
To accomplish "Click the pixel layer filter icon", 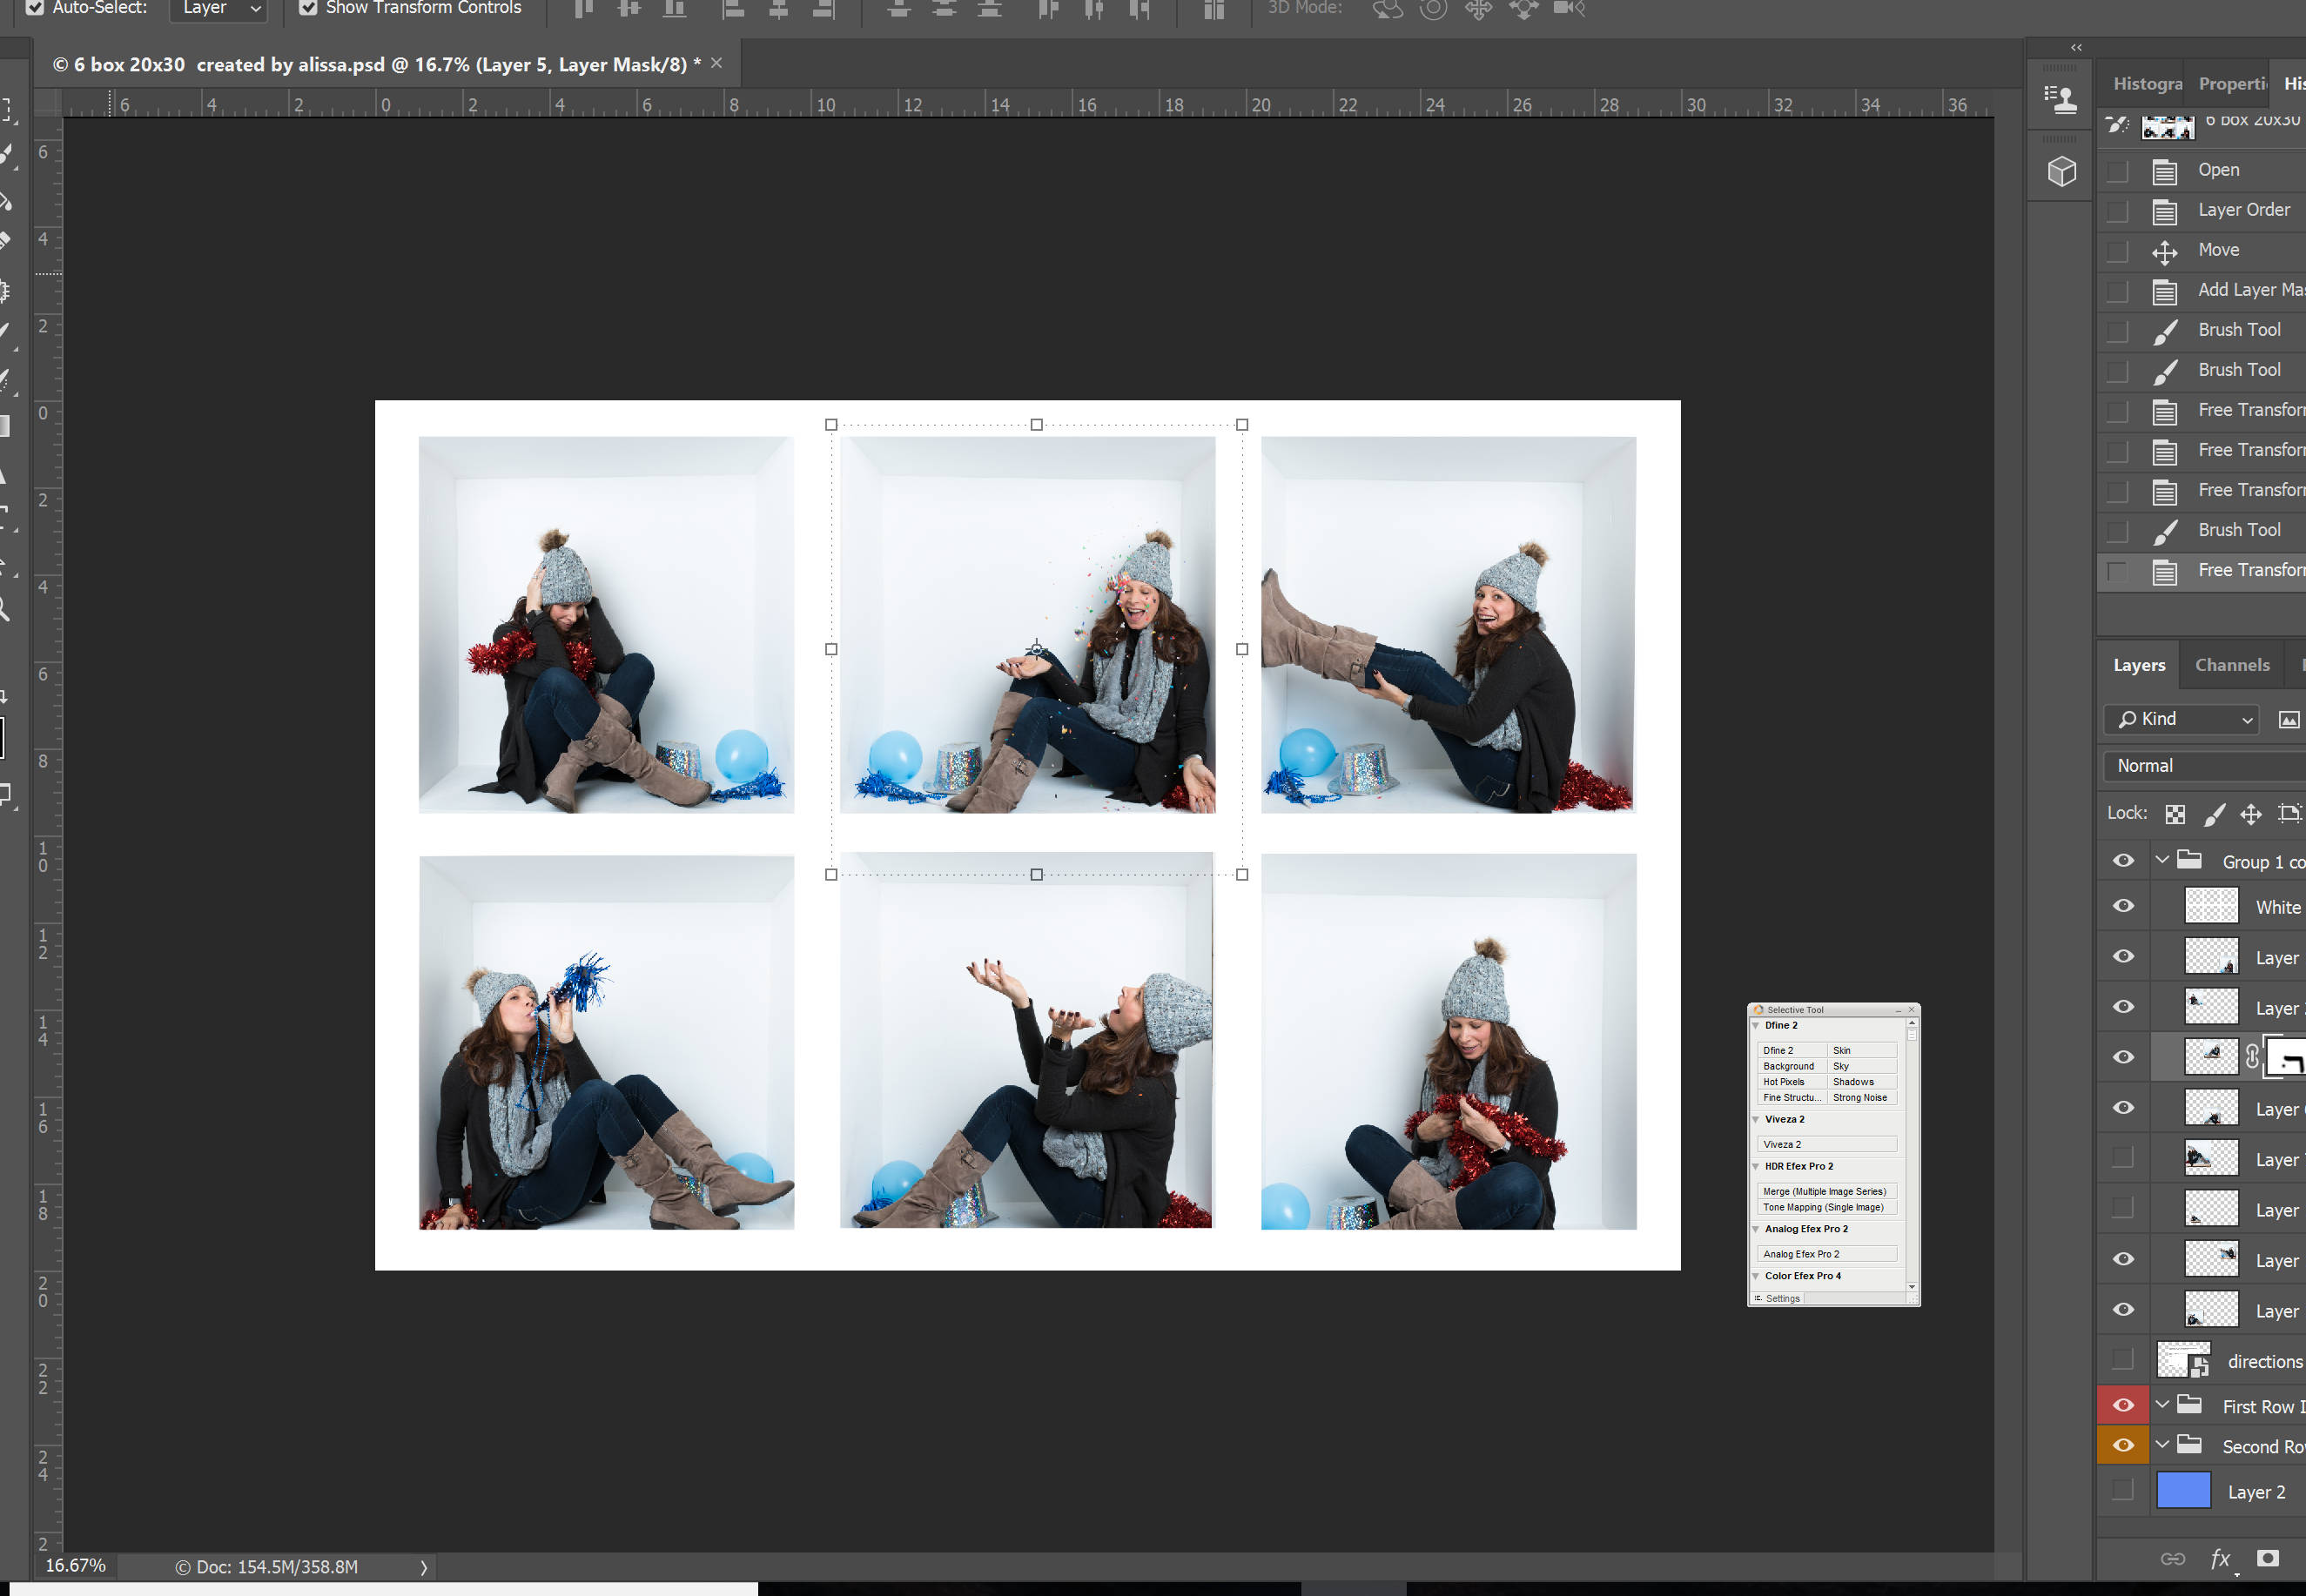I will click(2289, 720).
